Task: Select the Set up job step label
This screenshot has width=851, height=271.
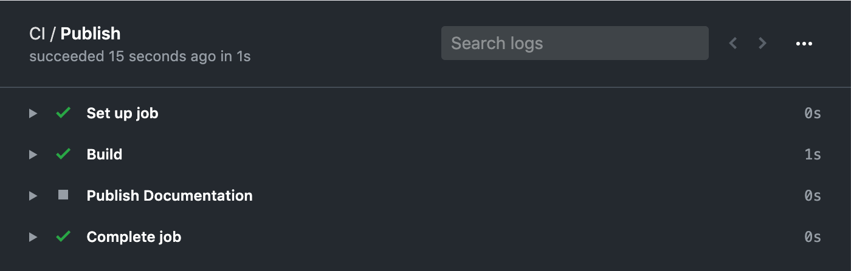Action: [122, 113]
